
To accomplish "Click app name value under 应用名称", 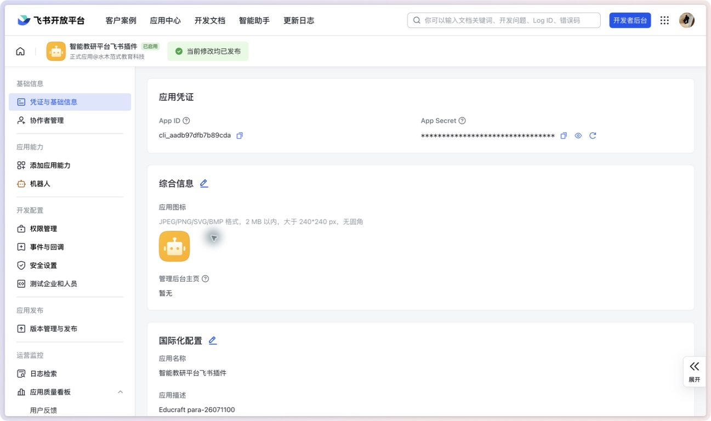I will pyautogui.click(x=192, y=373).
